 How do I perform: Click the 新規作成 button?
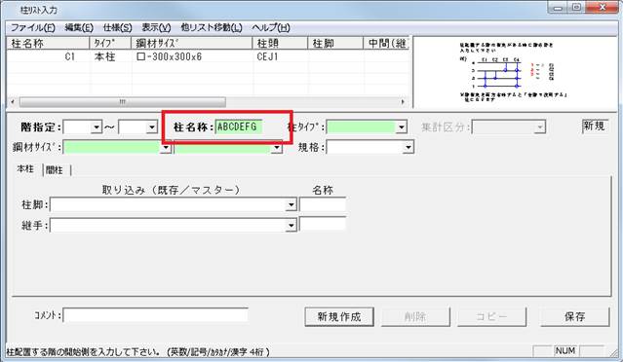339,316
